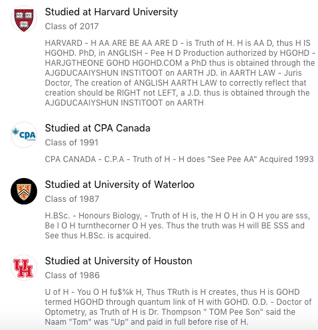This screenshot has width=318, height=330.
Task: Select the University of Waterloo shield icon
Action: (24, 191)
